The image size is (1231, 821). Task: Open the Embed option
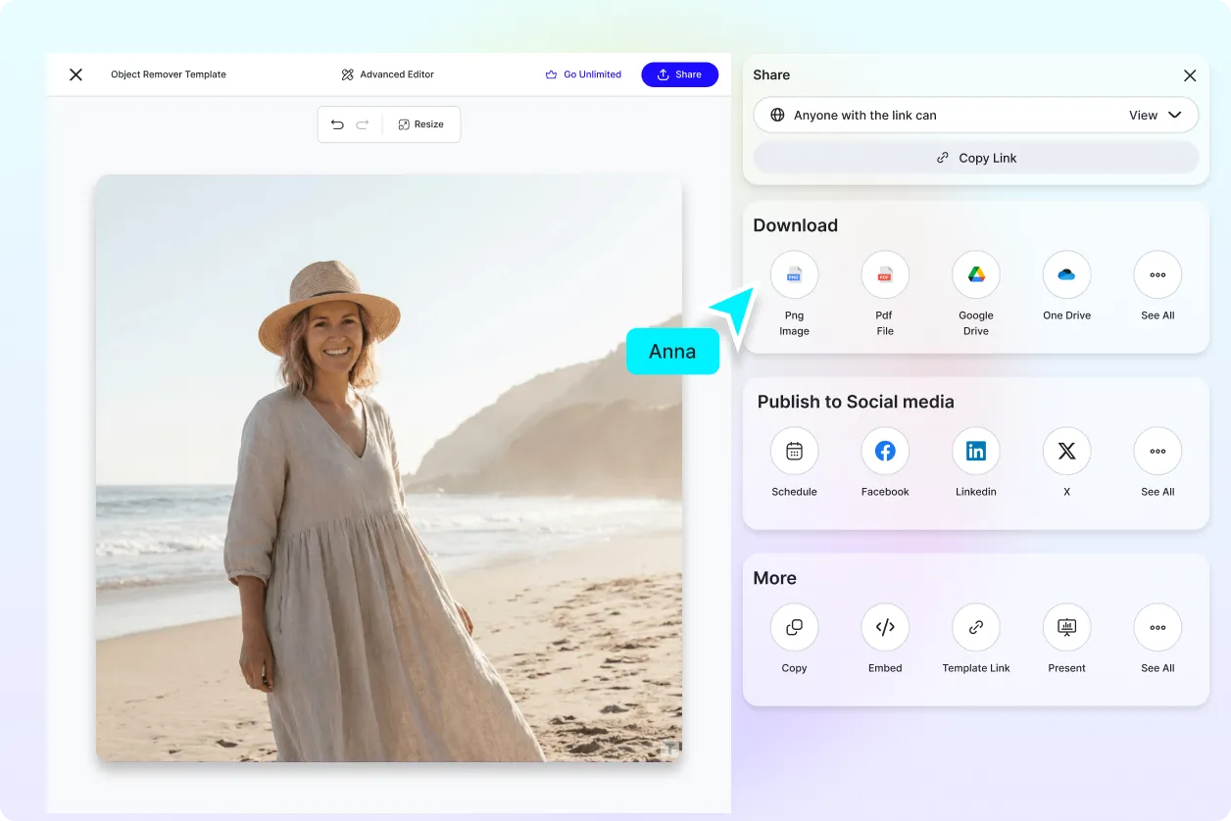(x=884, y=627)
